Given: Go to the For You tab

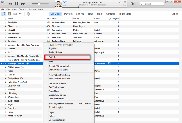Looking at the screenshot, I should tap(80, 14).
